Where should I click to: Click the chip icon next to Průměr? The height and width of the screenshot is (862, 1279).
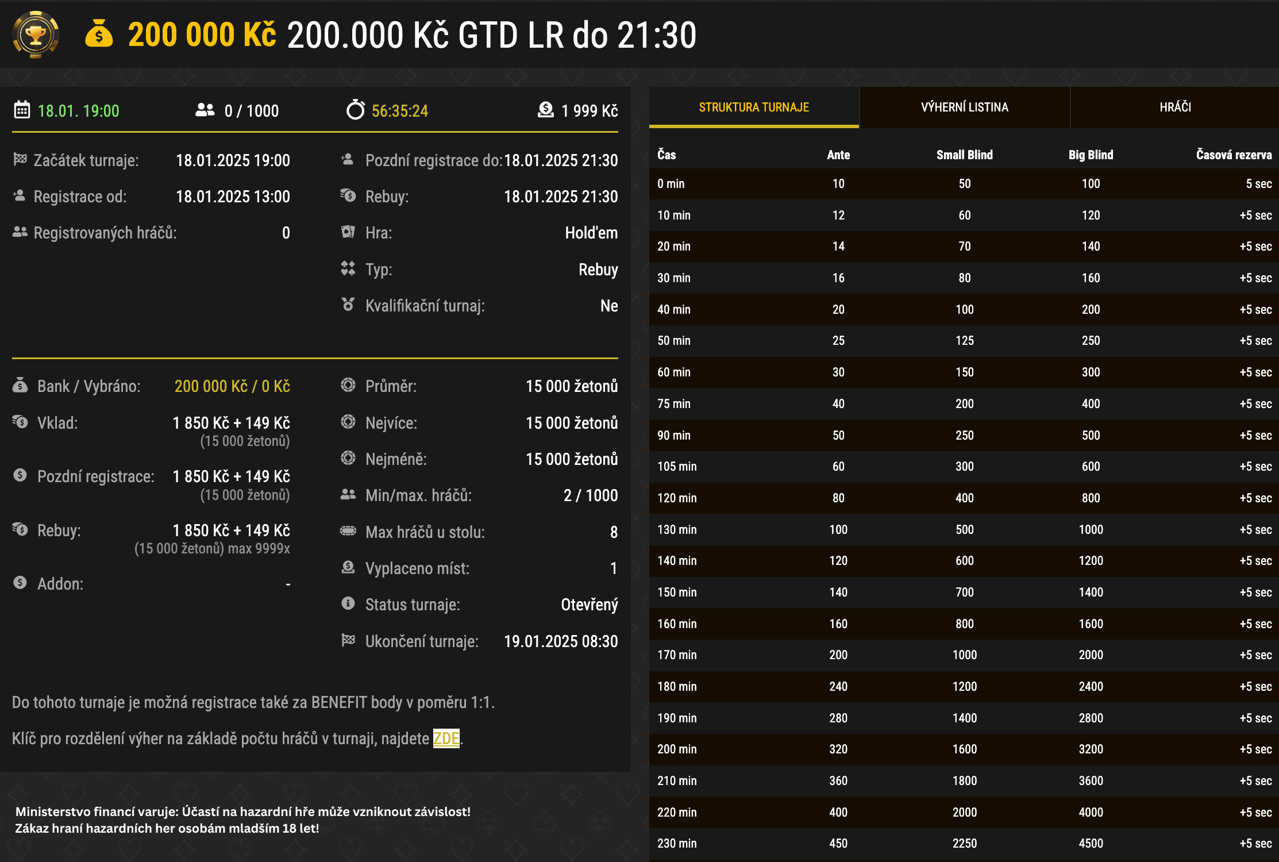pos(348,386)
